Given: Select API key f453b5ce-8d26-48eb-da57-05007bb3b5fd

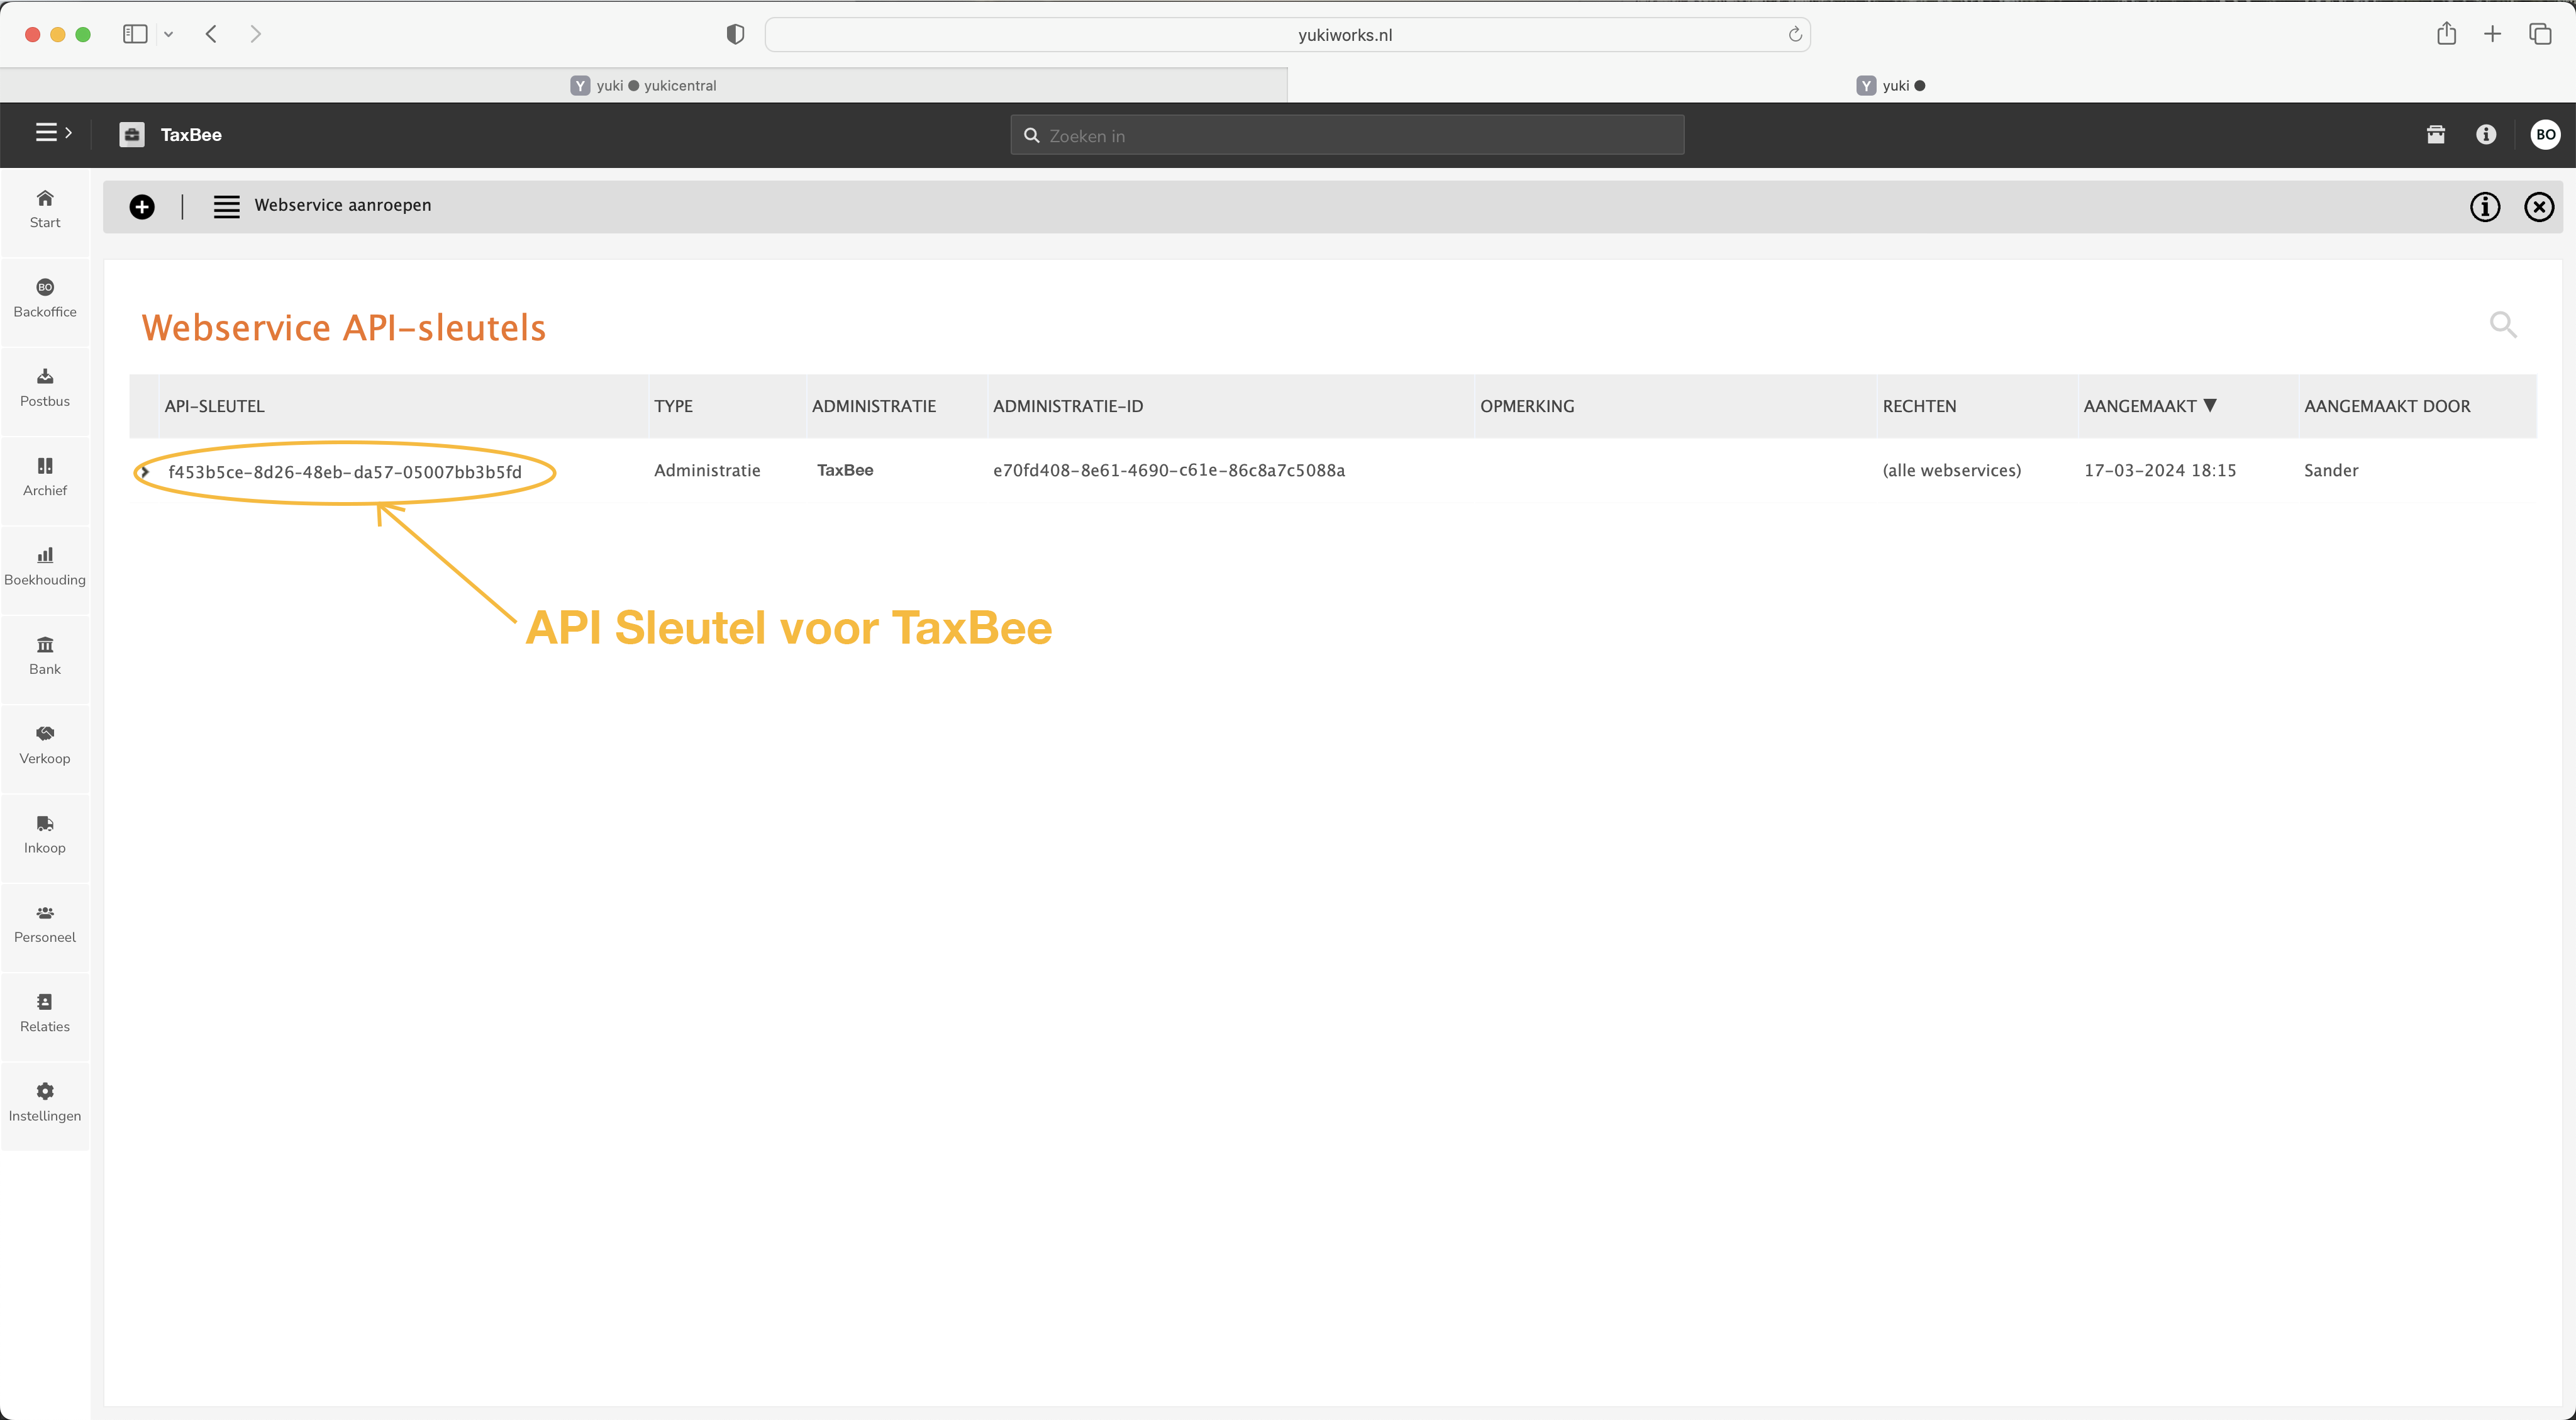Looking at the screenshot, I should [x=345, y=472].
